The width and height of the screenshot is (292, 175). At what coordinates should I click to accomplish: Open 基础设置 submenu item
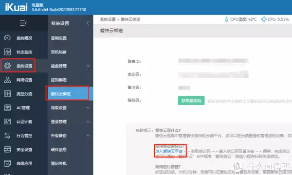(59, 38)
